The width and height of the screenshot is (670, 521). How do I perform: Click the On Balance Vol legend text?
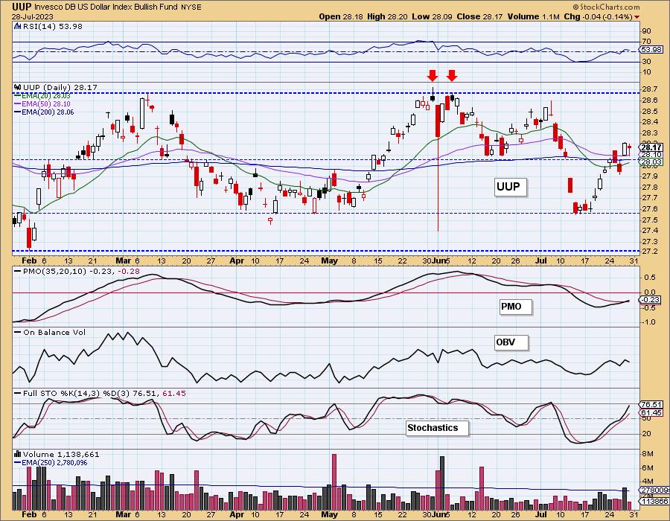click(54, 332)
